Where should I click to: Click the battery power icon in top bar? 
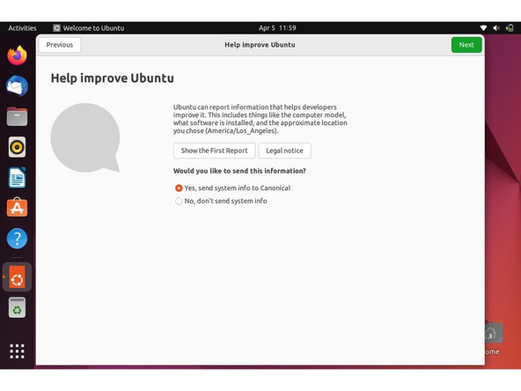[510, 28]
